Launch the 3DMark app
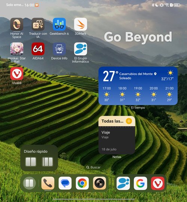Viewport: 187px width, 202px height. (80, 24)
